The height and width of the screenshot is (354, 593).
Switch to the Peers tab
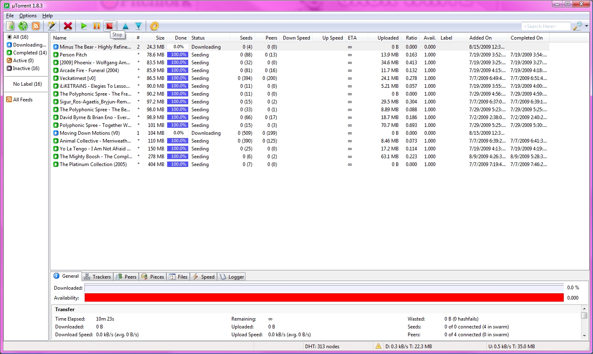[x=126, y=277]
